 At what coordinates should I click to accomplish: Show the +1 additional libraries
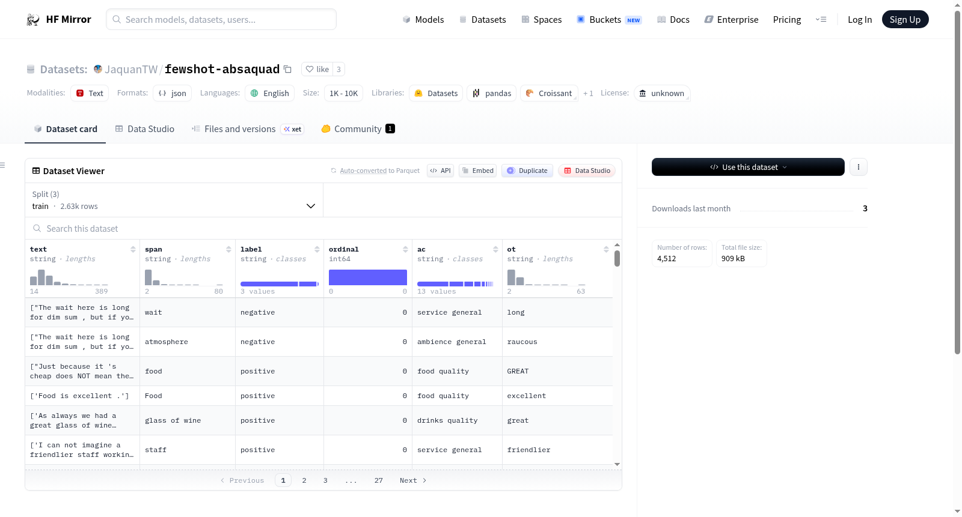click(588, 93)
